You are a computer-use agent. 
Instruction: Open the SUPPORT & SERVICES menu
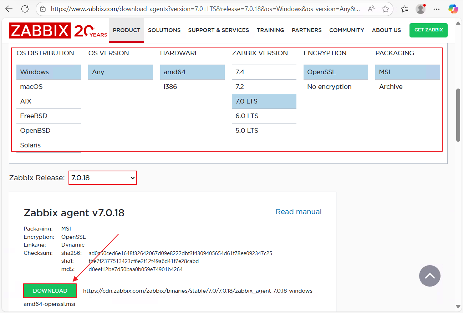coord(219,30)
